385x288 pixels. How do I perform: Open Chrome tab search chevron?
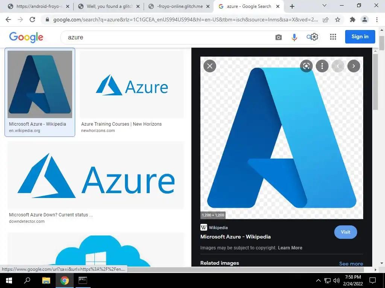click(x=324, y=5)
